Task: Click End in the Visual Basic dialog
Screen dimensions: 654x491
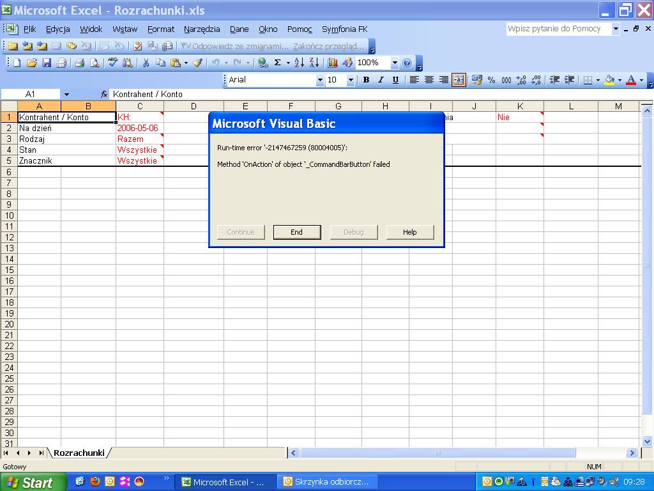Action: [x=297, y=232]
